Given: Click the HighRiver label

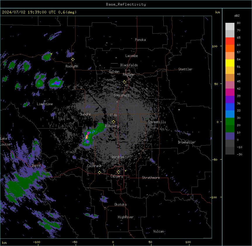Looking at the screenshot, I should 126,217.
